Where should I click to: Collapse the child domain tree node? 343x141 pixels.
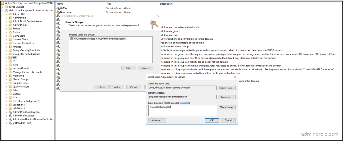pos(3,10)
